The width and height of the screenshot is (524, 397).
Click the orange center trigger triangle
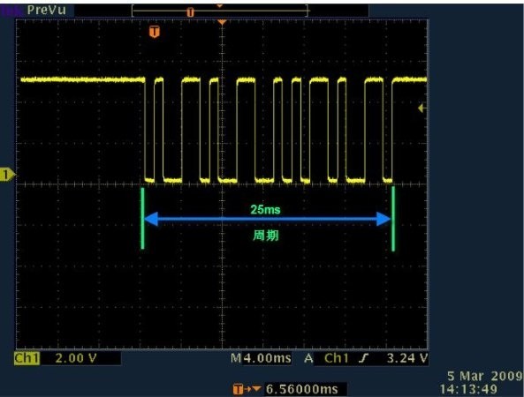point(222,22)
